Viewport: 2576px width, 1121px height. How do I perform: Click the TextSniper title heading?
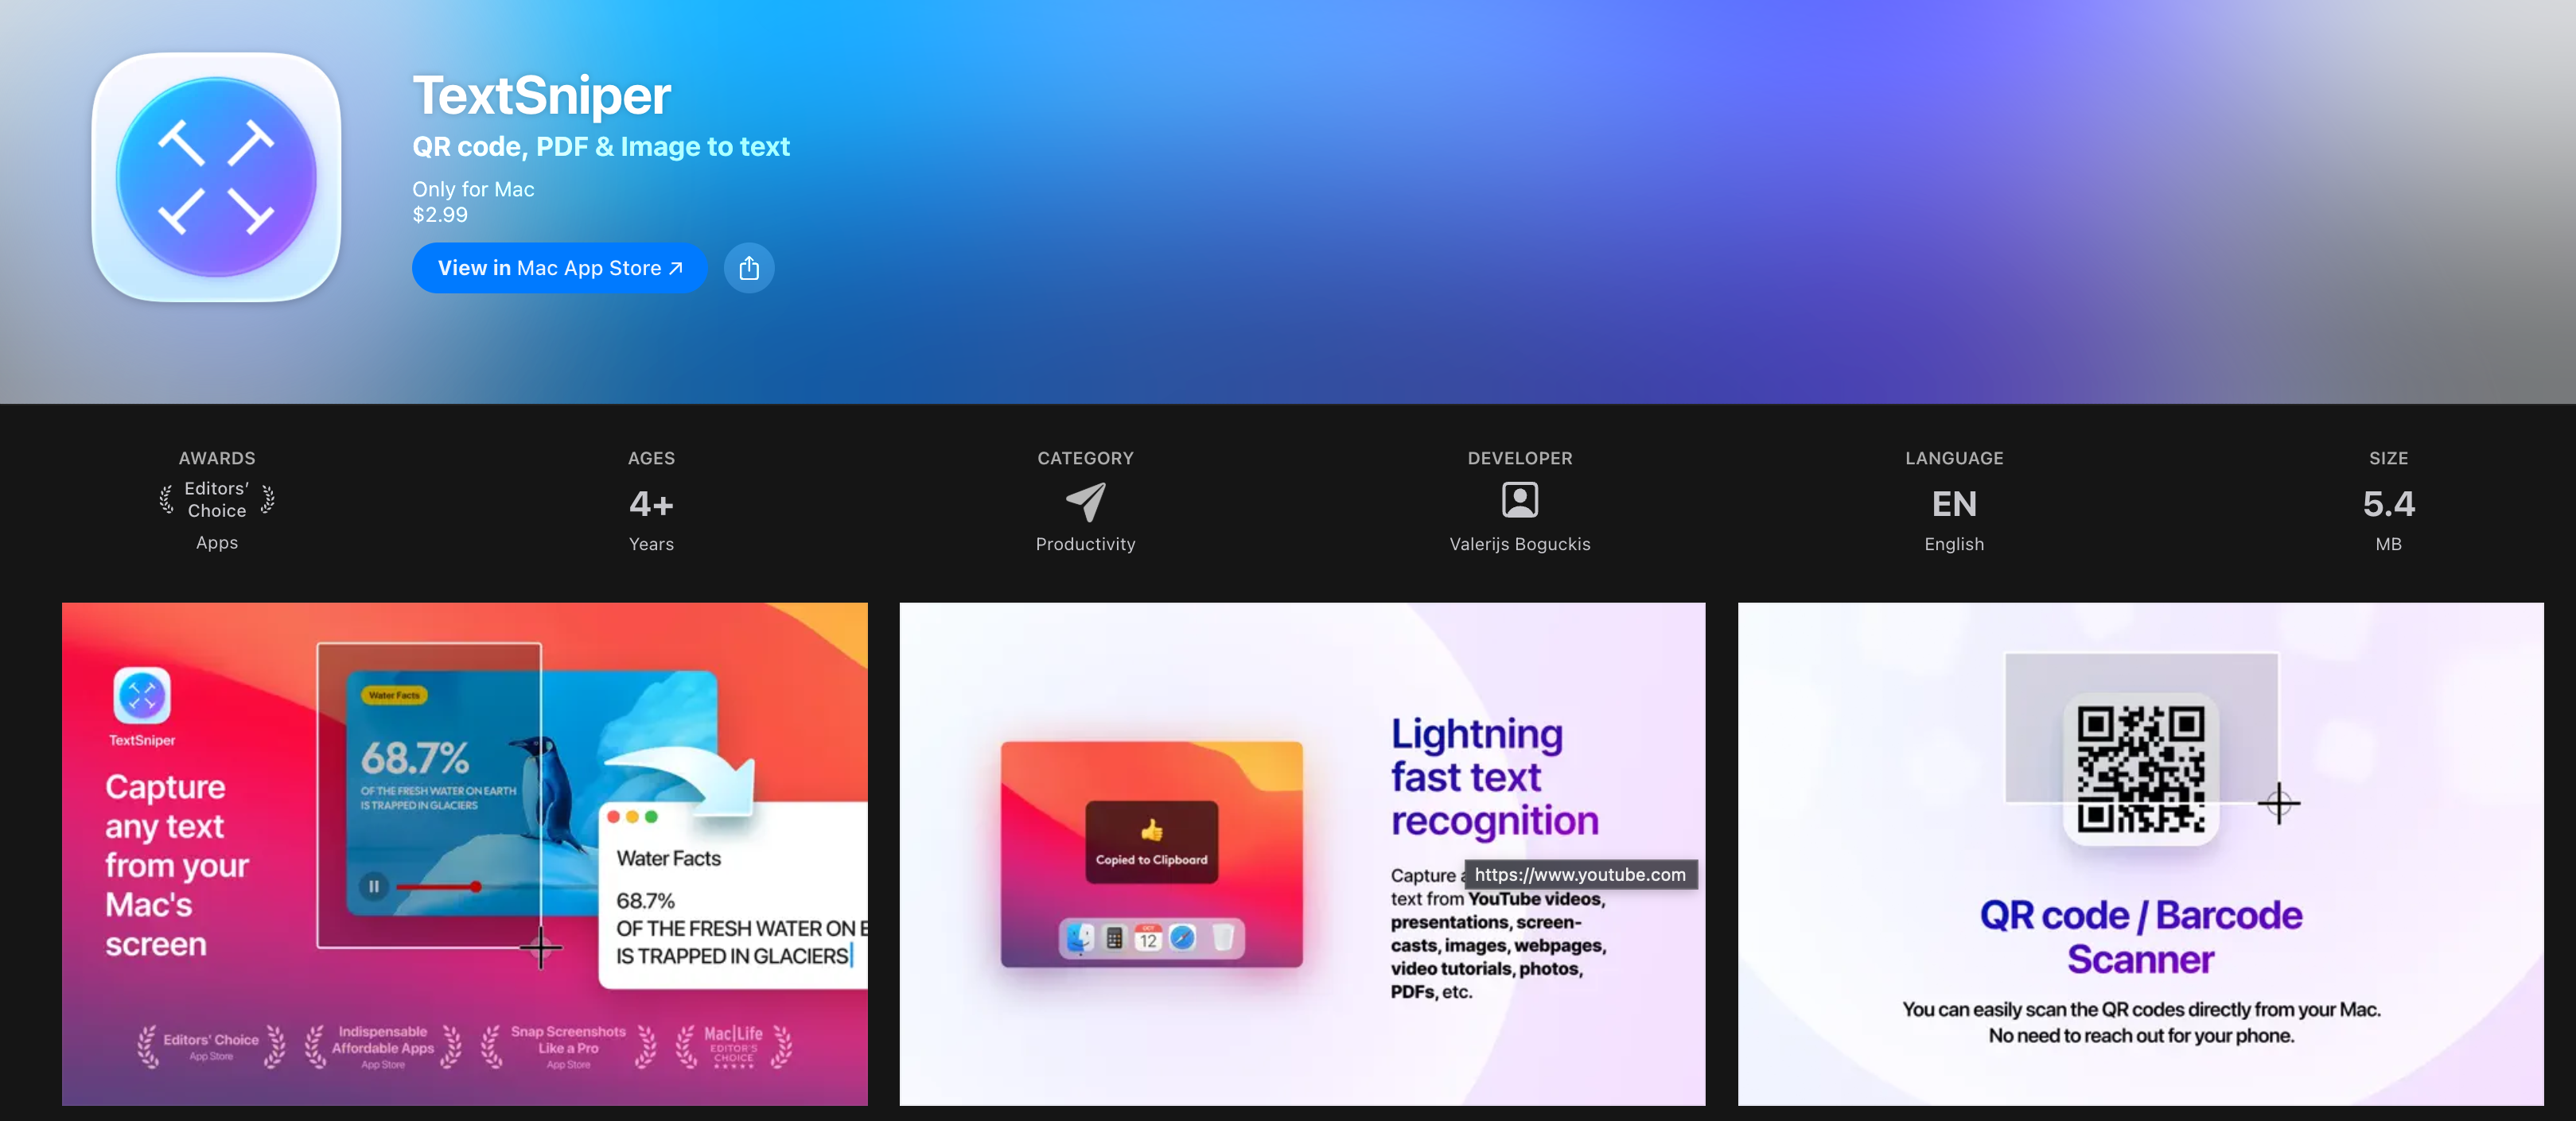pyautogui.click(x=541, y=96)
